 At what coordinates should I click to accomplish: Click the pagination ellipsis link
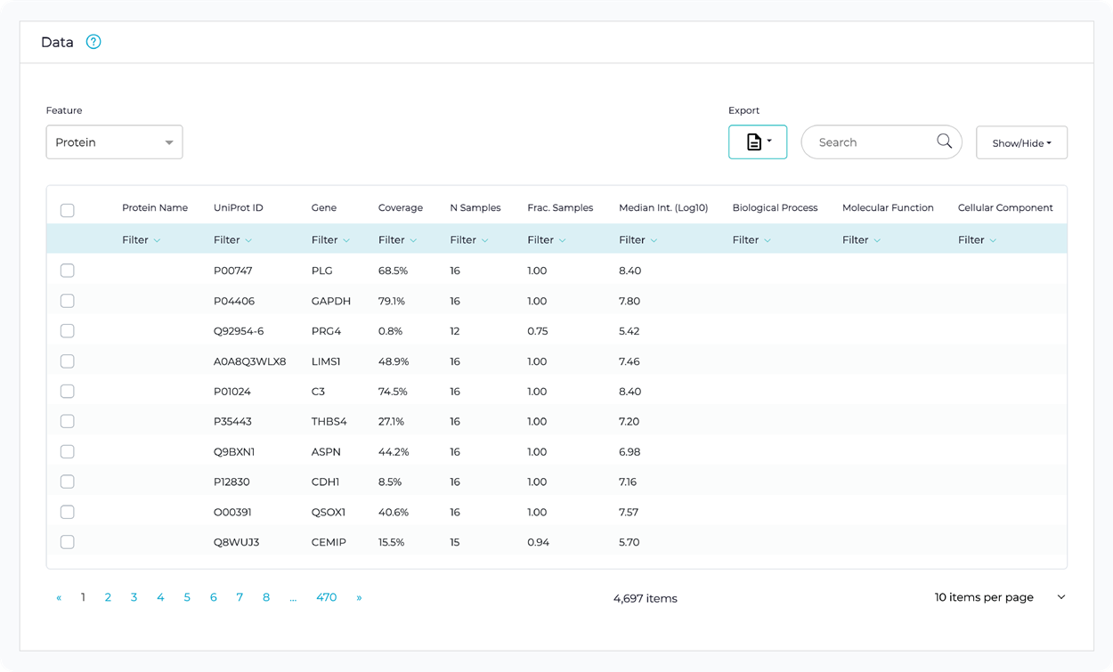point(293,597)
